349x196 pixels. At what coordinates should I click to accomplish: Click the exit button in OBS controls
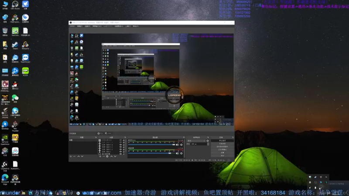coord(222,155)
